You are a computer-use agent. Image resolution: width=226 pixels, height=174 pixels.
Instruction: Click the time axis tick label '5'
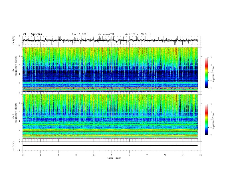coord(112,155)
